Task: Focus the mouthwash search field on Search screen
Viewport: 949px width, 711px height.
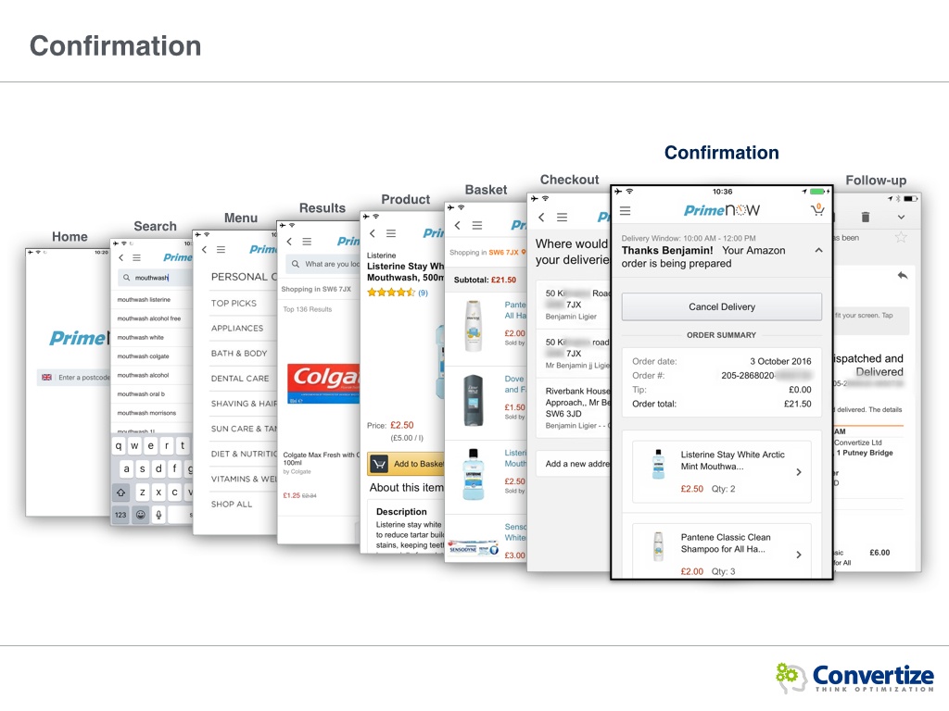Action: (x=155, y=278)
